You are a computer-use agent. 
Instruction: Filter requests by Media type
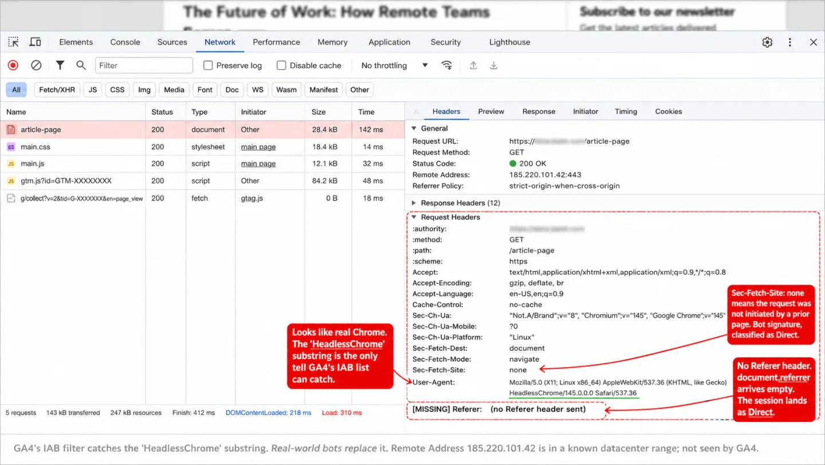[174, 89]
